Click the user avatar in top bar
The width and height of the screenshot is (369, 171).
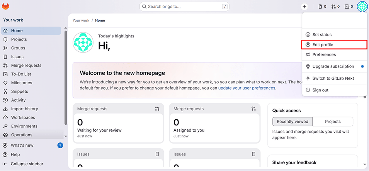(x=362, y=7)
